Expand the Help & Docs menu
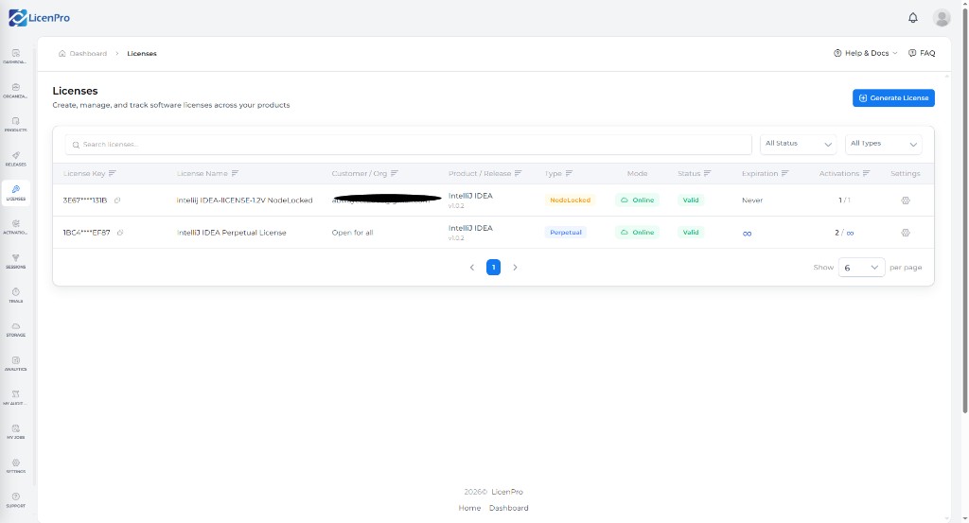The width and height of the screenshot is (969, 523). 865,53
